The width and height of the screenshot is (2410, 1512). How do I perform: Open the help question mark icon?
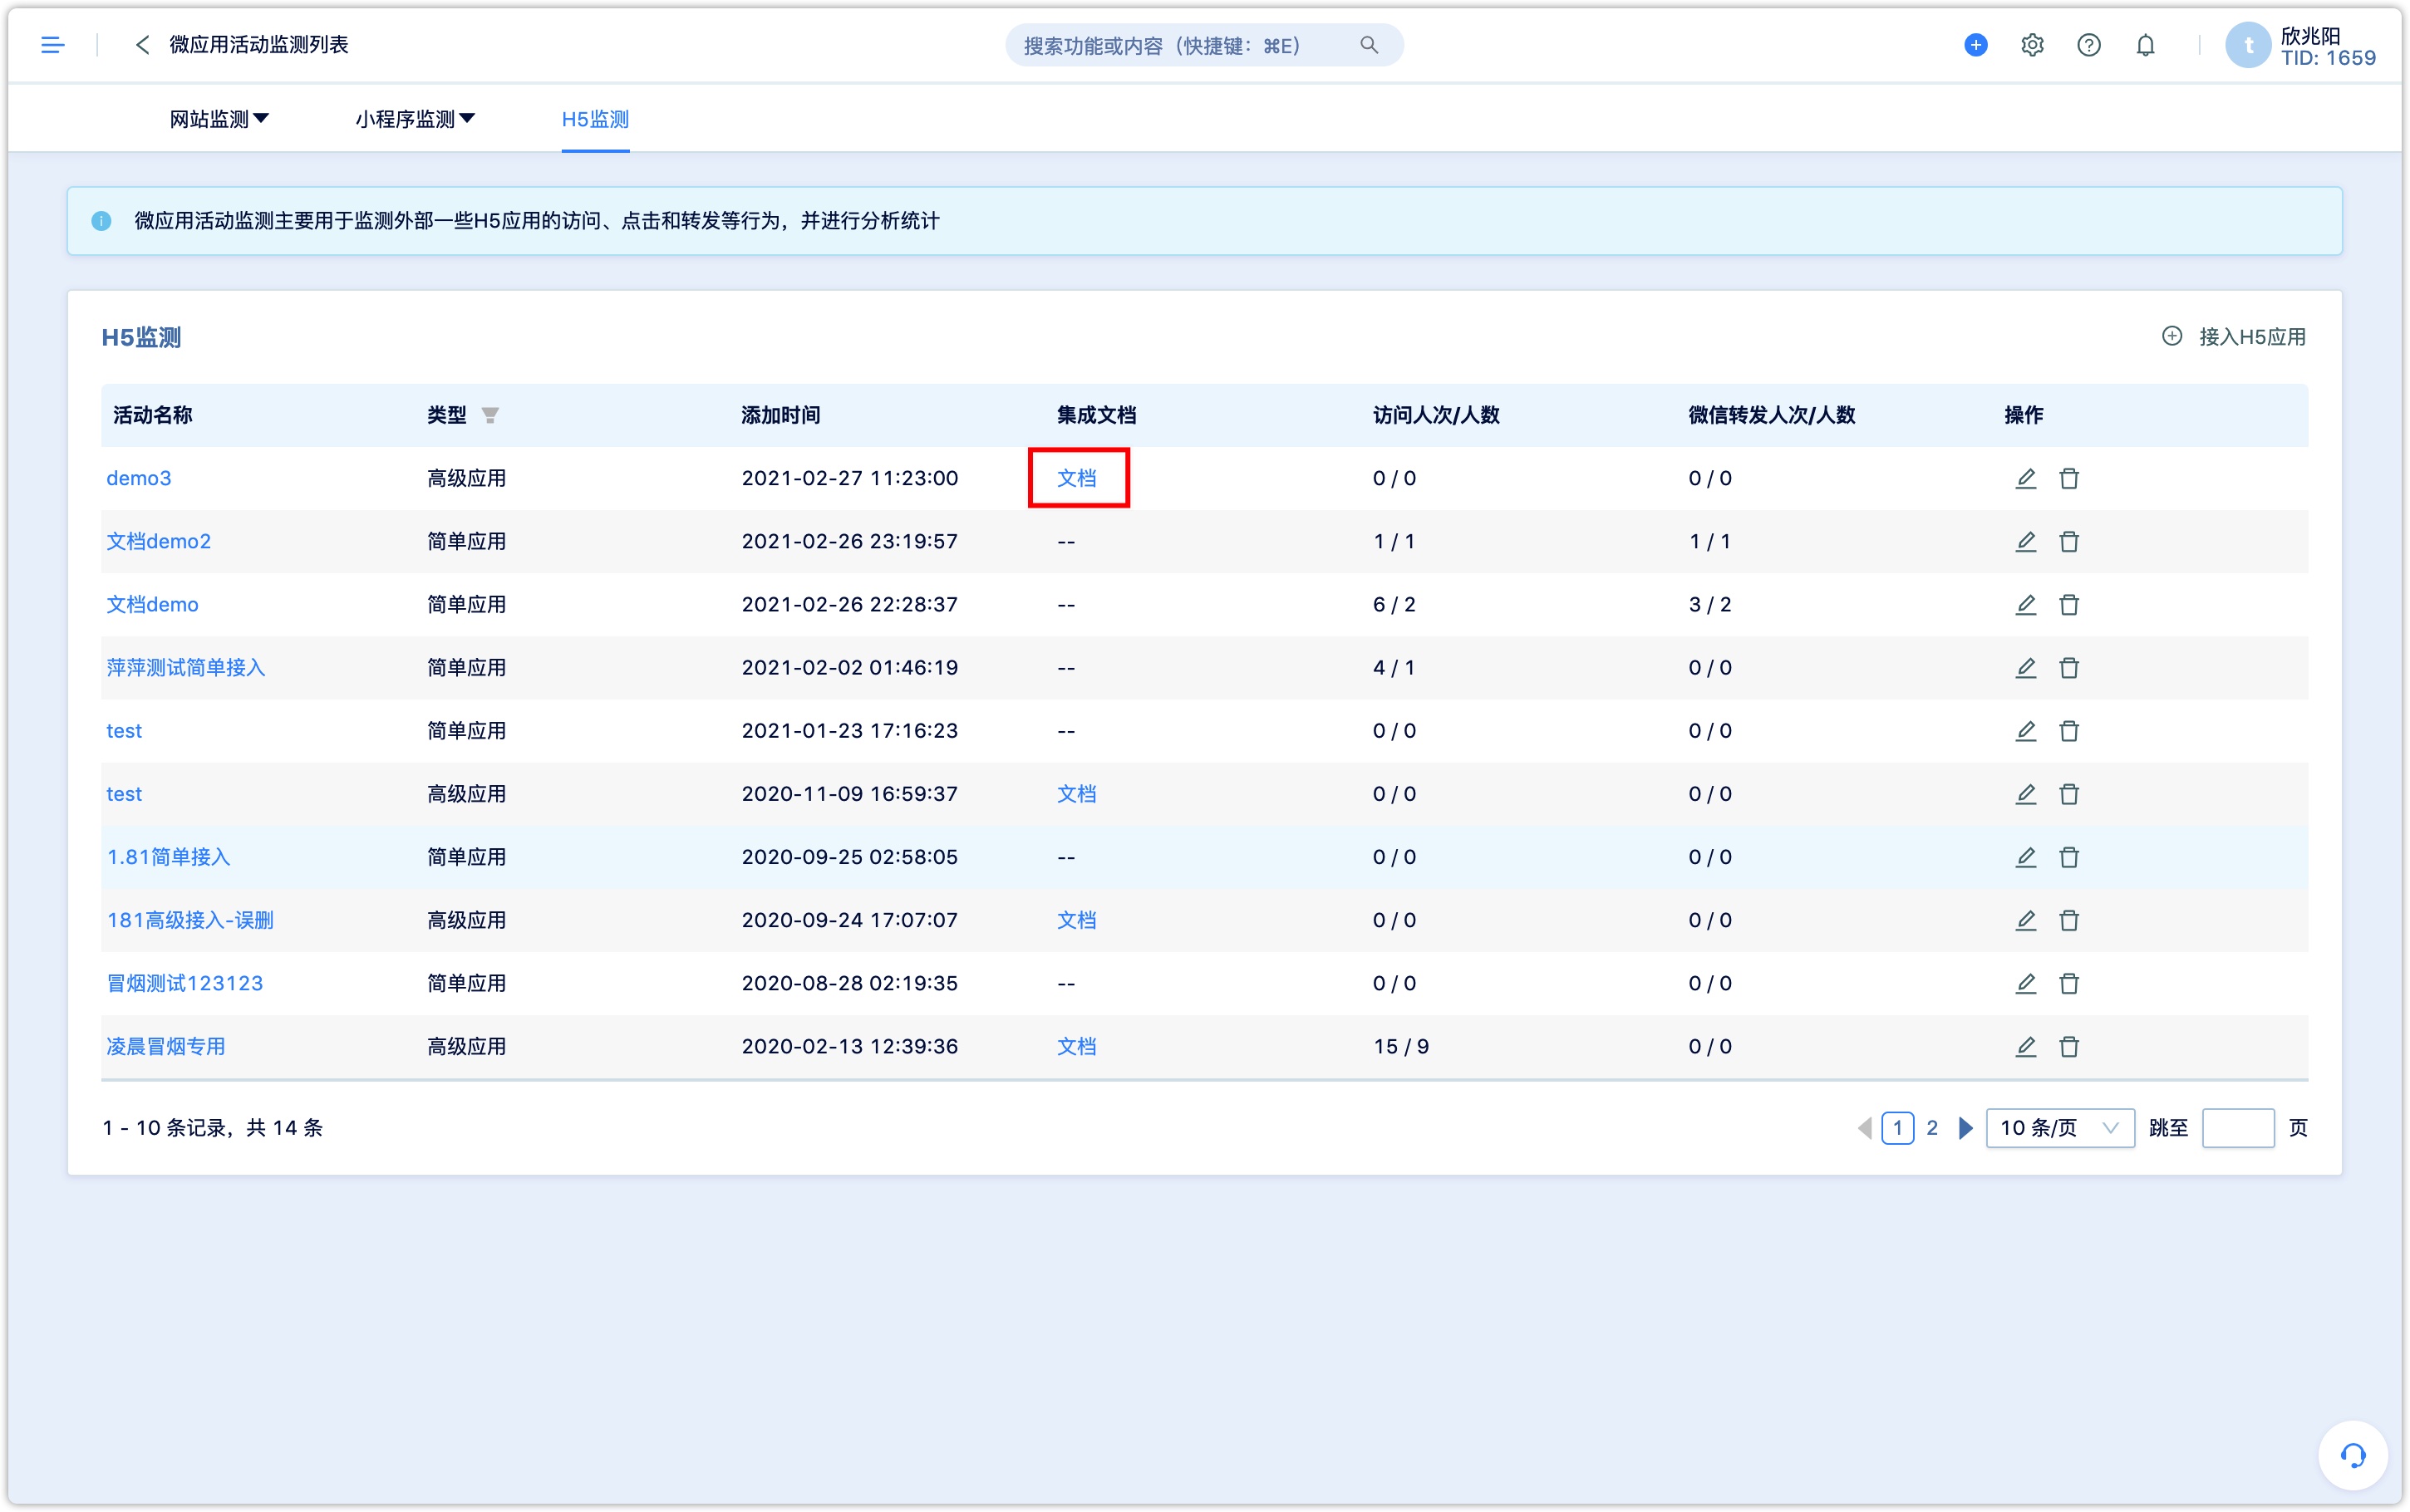(x=2088, y=45)
